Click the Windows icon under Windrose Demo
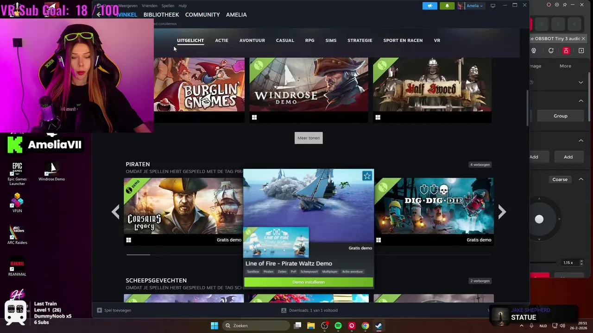Screen dimensions: 593x333 (x=254, y=117)
